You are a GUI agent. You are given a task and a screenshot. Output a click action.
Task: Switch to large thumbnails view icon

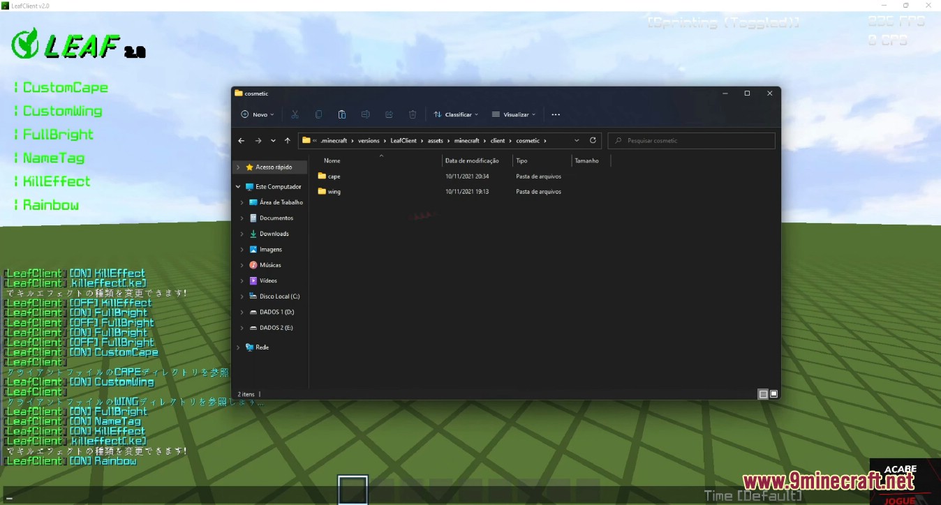[x=773, y=394]
